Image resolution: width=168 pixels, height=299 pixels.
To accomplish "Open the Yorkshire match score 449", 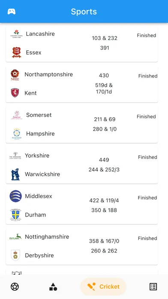I will (104, 160).
